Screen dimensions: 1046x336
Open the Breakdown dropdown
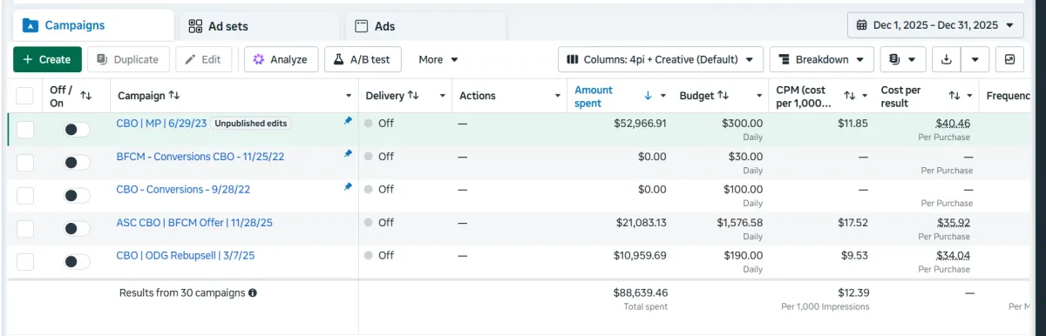(821, 59)
